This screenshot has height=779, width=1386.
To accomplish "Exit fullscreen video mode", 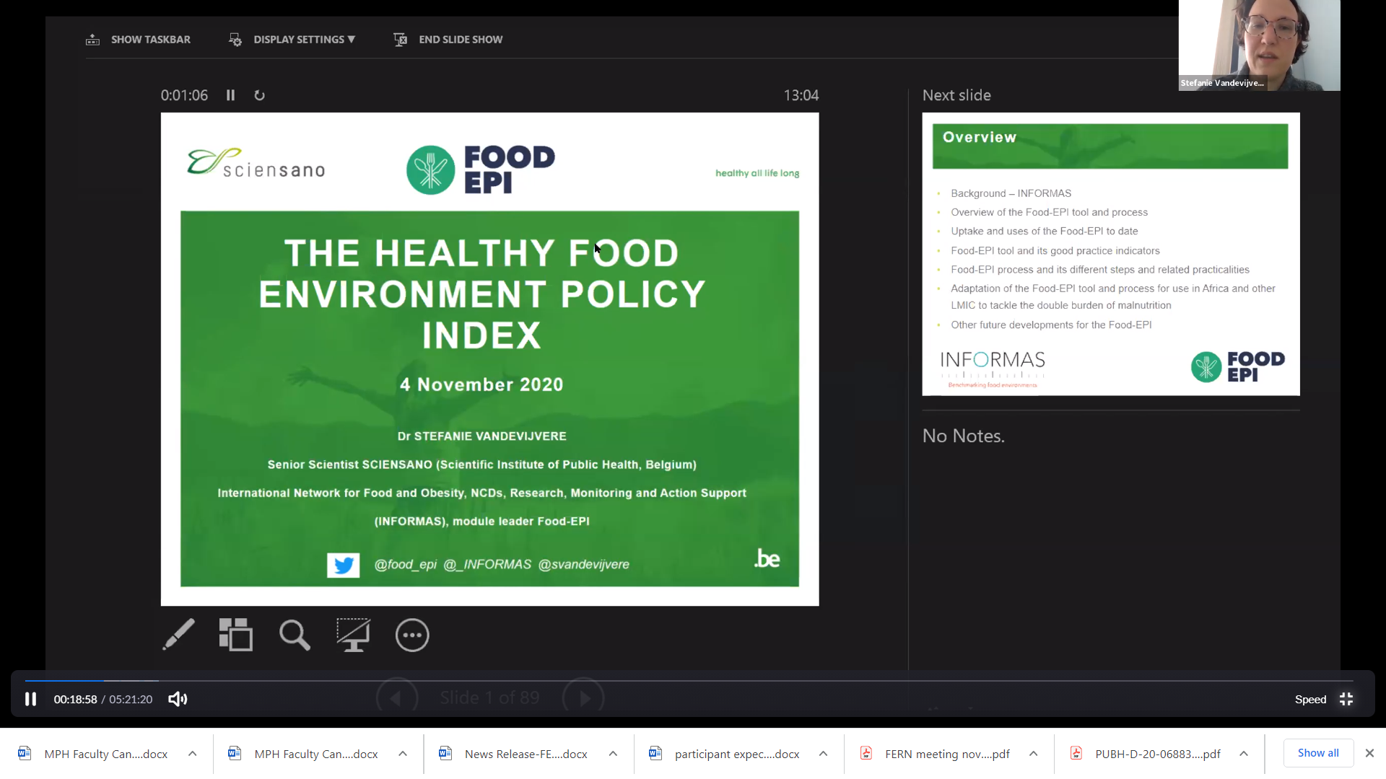I will (1346, 699).
